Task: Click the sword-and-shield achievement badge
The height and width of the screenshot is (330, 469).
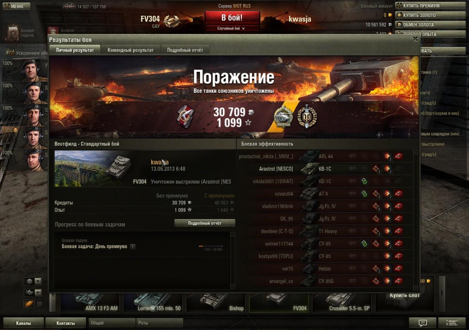Action: click(x=307, y=116)
